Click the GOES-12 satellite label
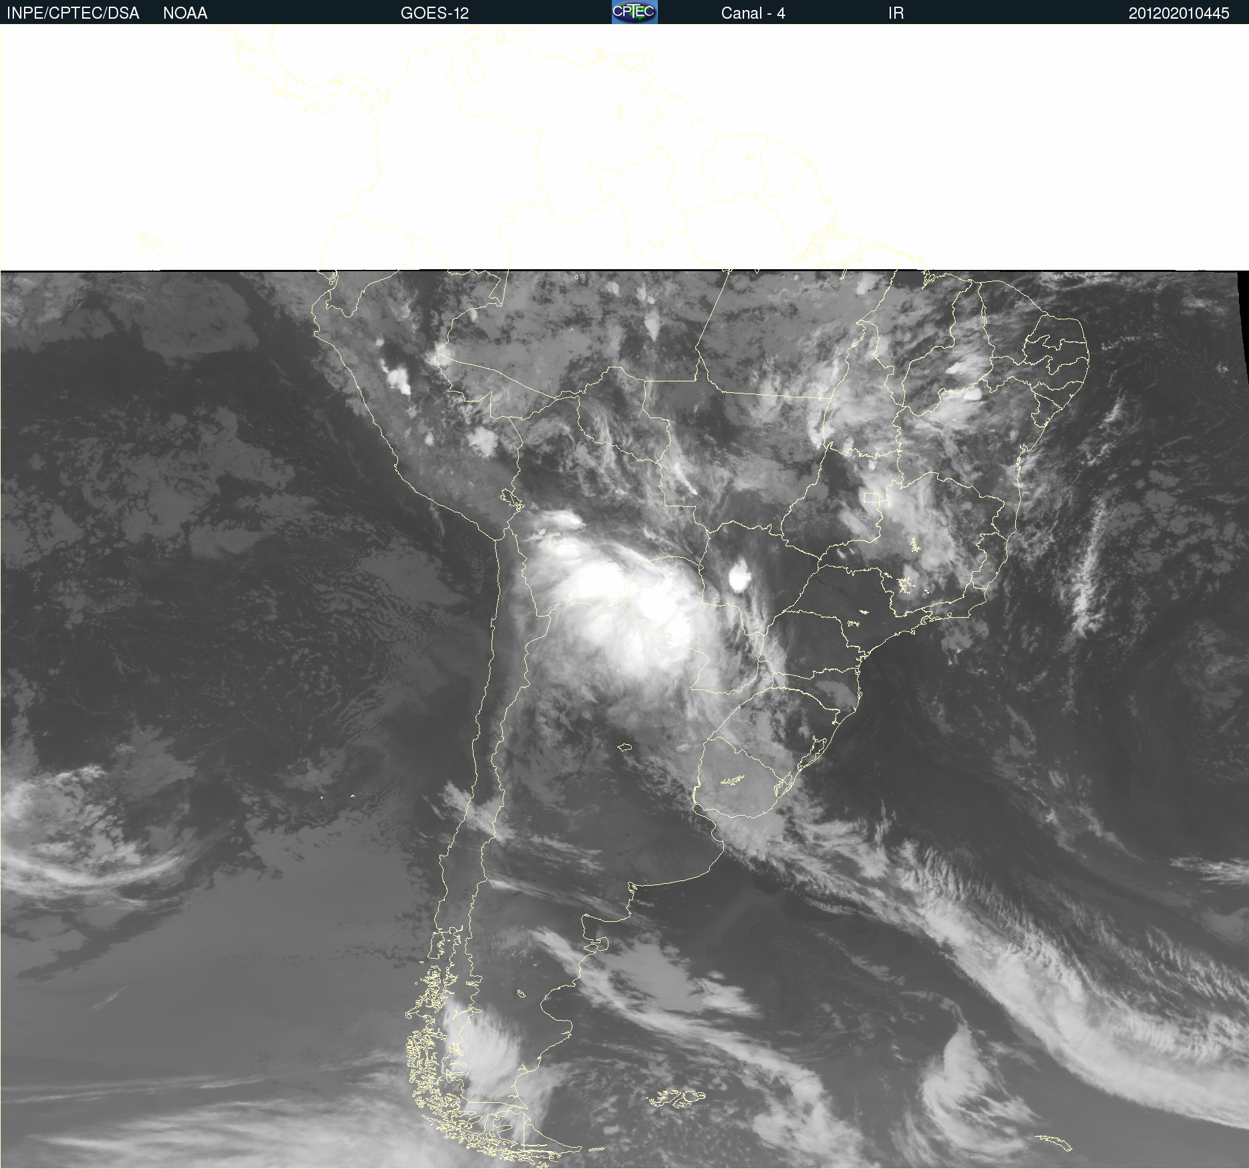 coord(435,13)
